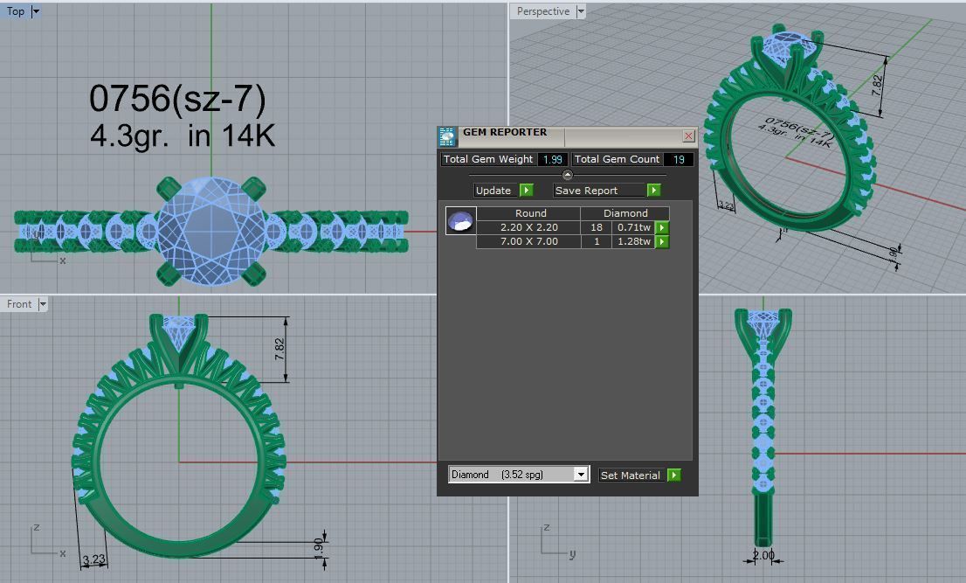Click the 7.82 dimension in Perspective view
This screenshot has height=583, width=966.
(x=877, y=86)
